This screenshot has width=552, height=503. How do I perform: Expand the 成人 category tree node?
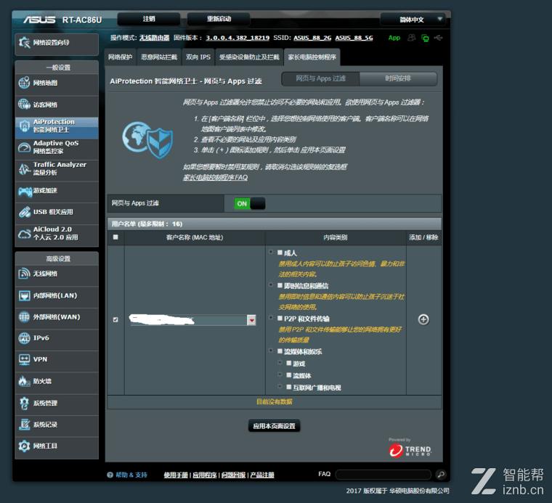[271, 252]
